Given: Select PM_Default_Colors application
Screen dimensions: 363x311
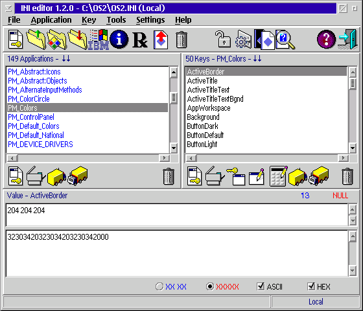Looking at the screenshot, I should tap(88, 126).
